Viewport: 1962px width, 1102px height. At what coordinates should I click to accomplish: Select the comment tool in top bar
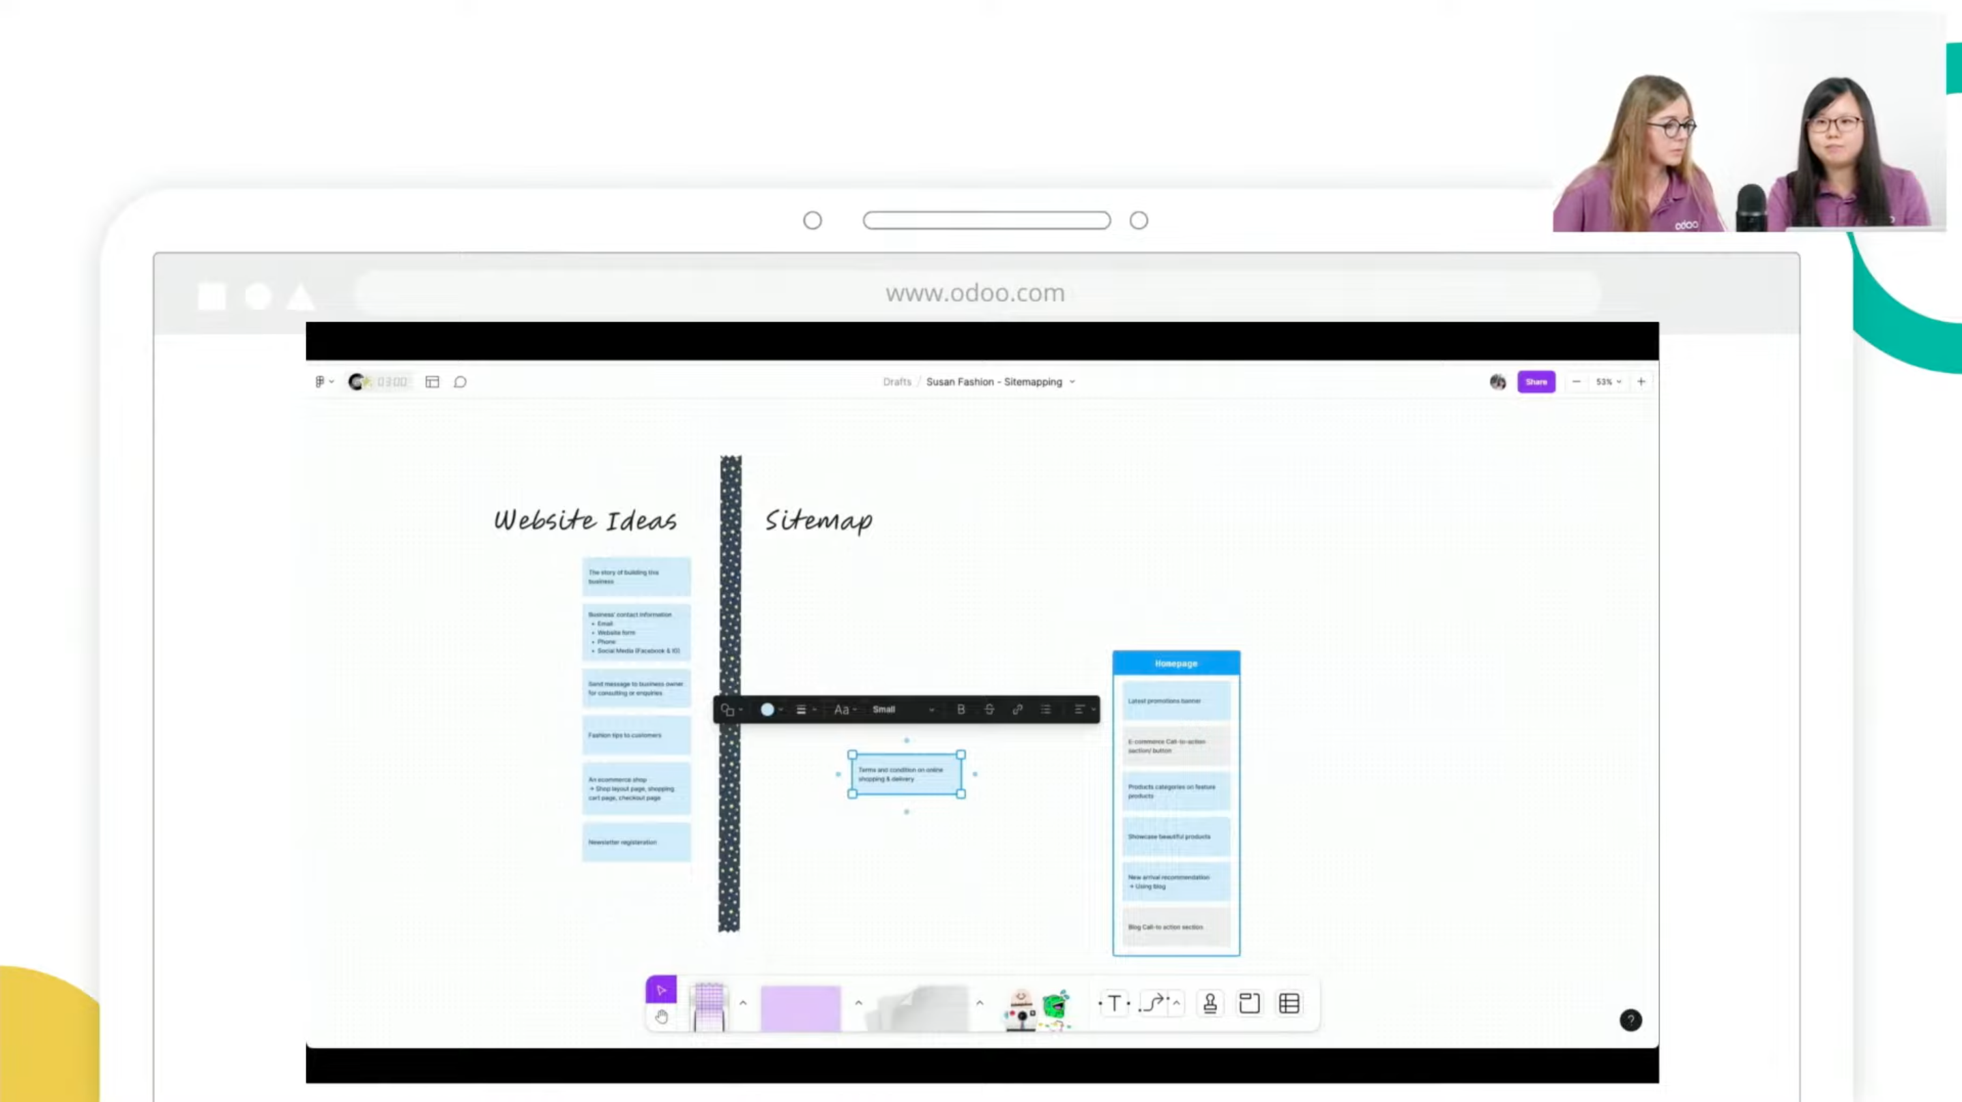click(x=460, y=382)
